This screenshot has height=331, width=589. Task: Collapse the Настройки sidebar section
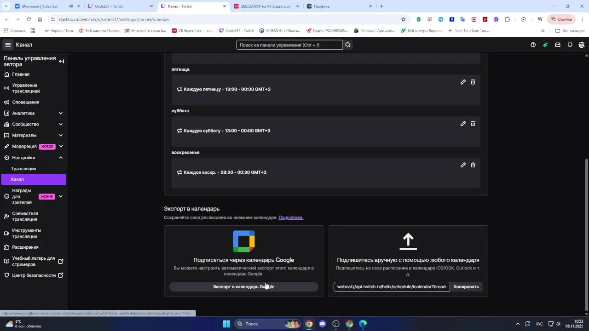tap(61, 158)
